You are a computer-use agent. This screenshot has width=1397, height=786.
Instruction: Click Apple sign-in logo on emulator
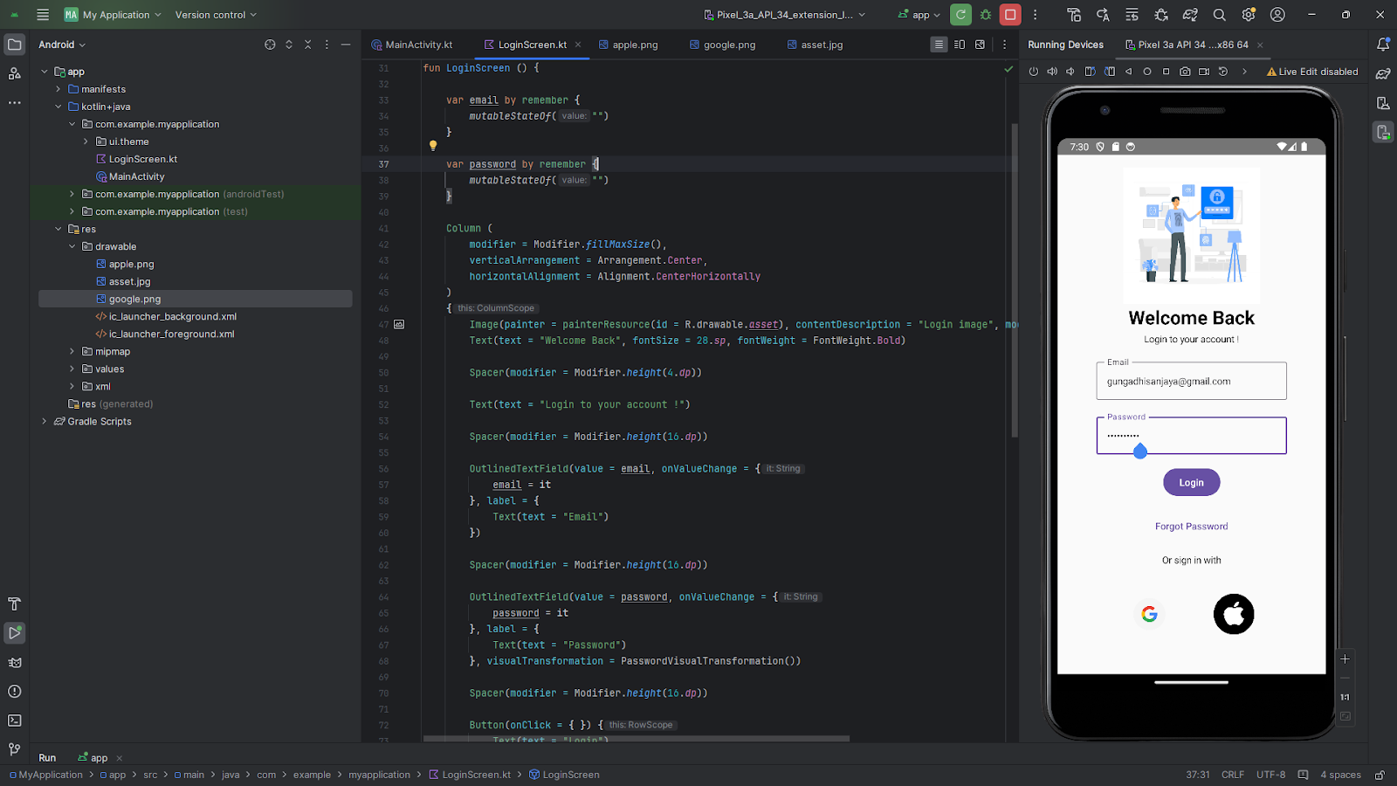tap(1234, 614)
